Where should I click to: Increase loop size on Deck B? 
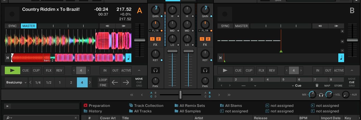click(301, 71)
